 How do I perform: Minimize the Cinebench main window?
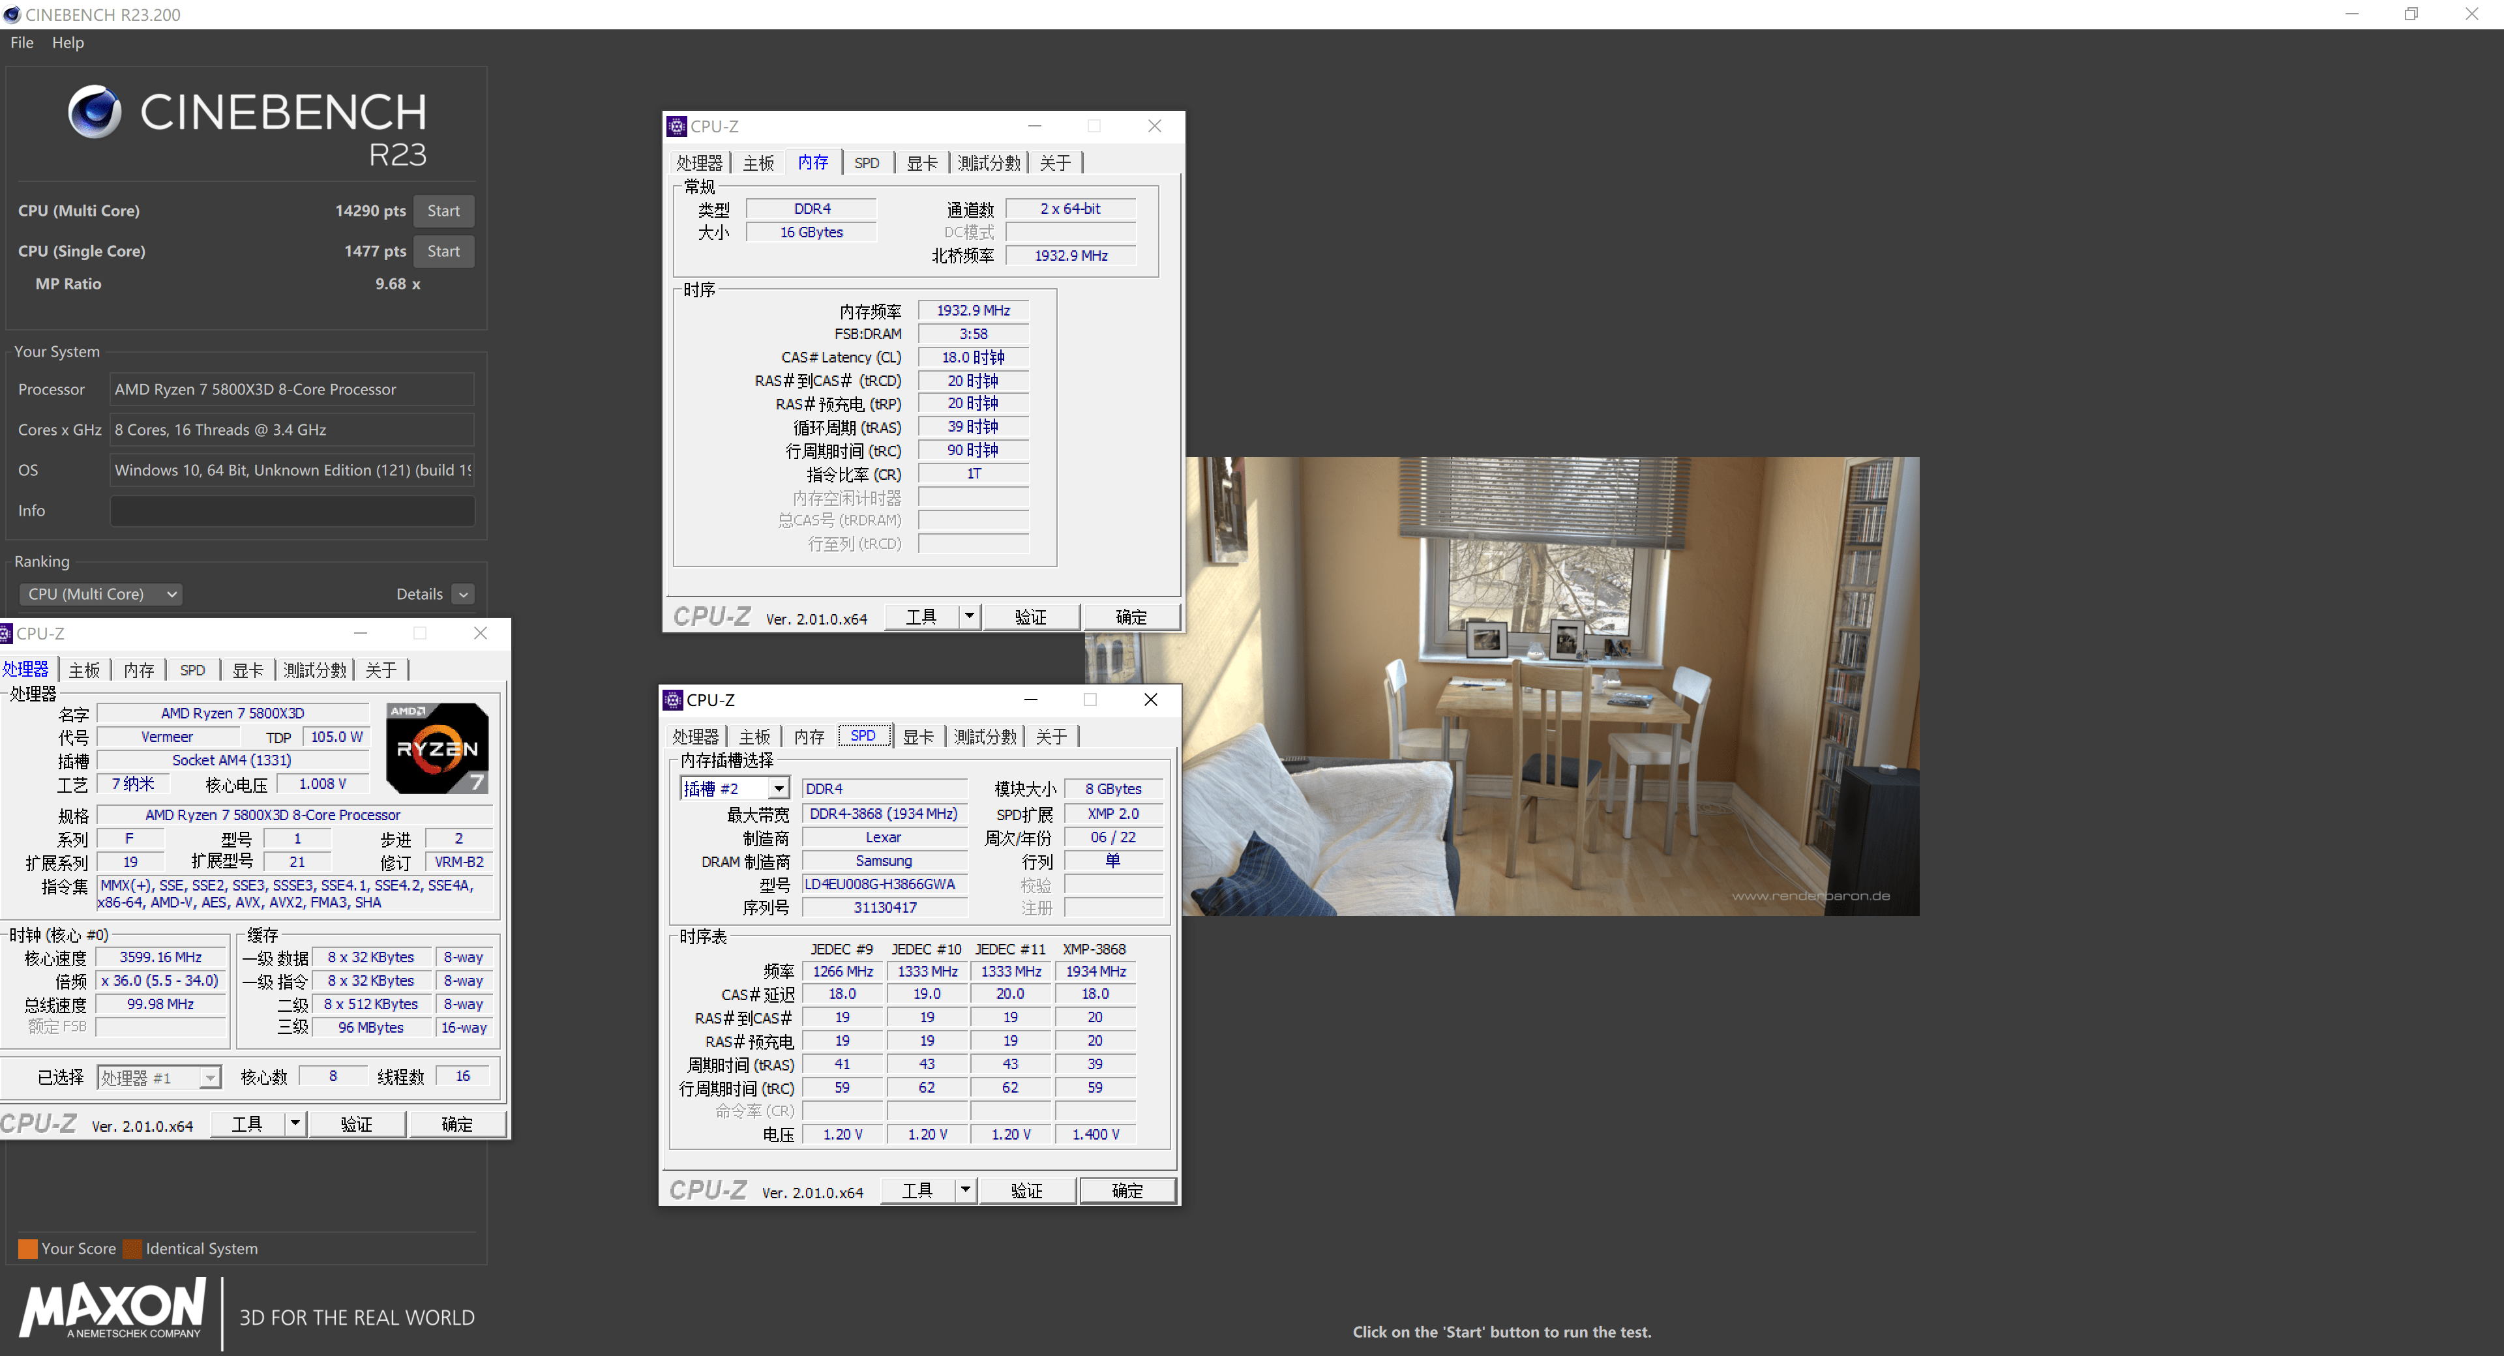(2351, 14)
